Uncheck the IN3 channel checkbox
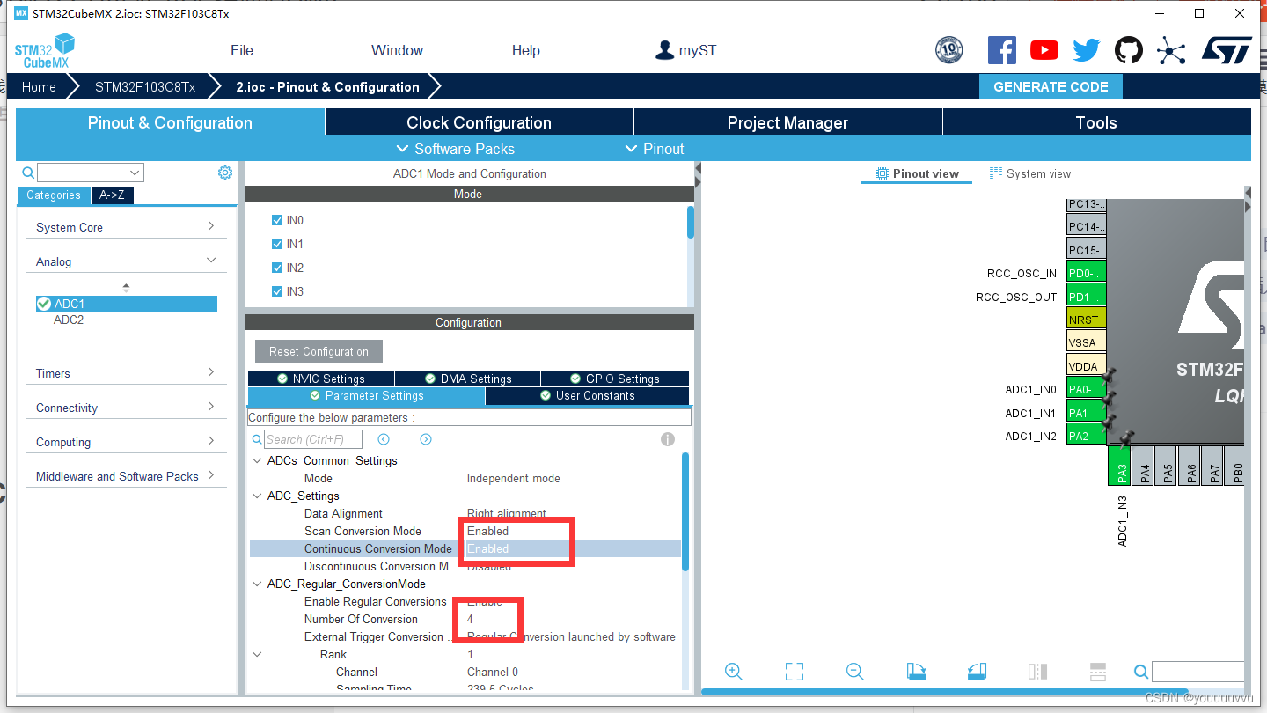The image size is (1267, 713). 277,291
